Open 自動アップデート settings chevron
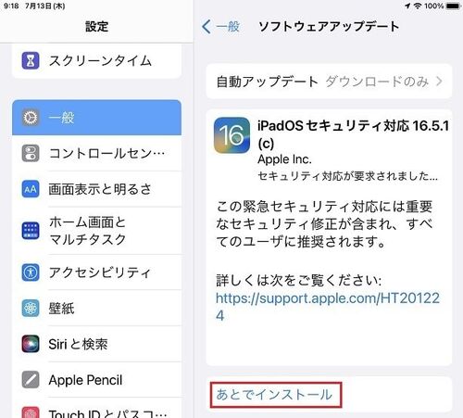This screenshot has width=463, height=418. pyautogui.click(x=439, y=82)
